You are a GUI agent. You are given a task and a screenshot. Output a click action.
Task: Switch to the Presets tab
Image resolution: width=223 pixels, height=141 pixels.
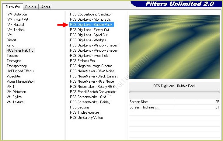tap(30, 7)
